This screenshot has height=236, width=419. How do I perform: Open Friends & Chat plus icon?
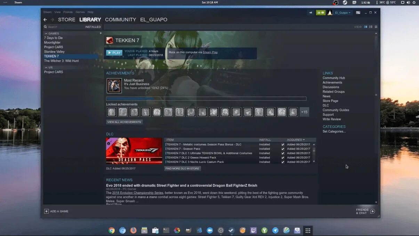pyautogui.click(x=373, y=211)
